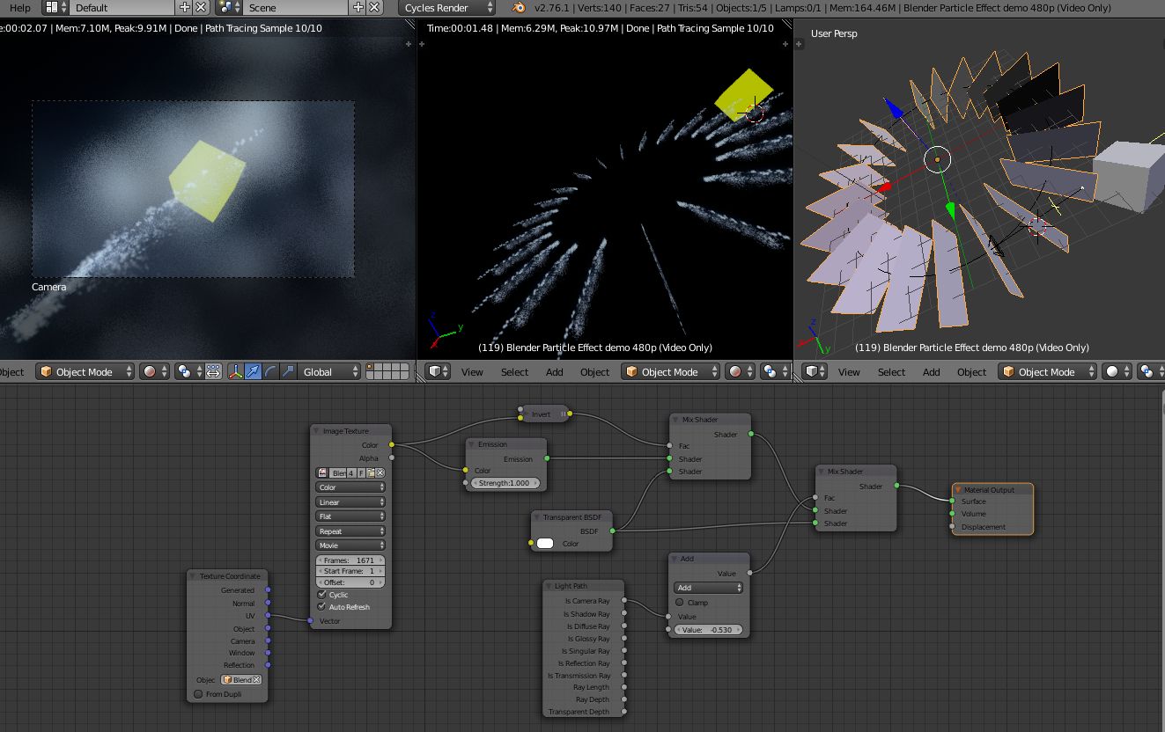Enable Clamp on the Add node
The image size is (1165, 732).
click(x=680, y=603)
